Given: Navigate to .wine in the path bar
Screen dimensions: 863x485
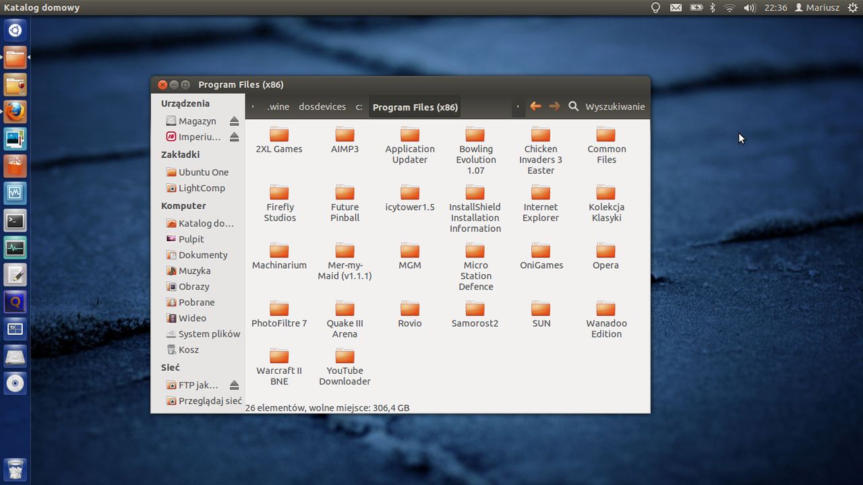Looking at the screenshot, I should point(278,106).
